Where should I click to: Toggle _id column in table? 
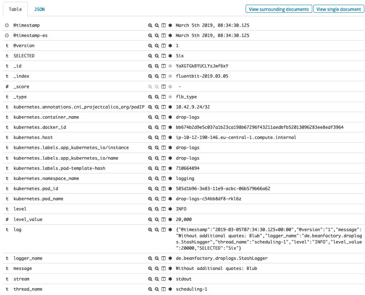[x=164, y=66]
